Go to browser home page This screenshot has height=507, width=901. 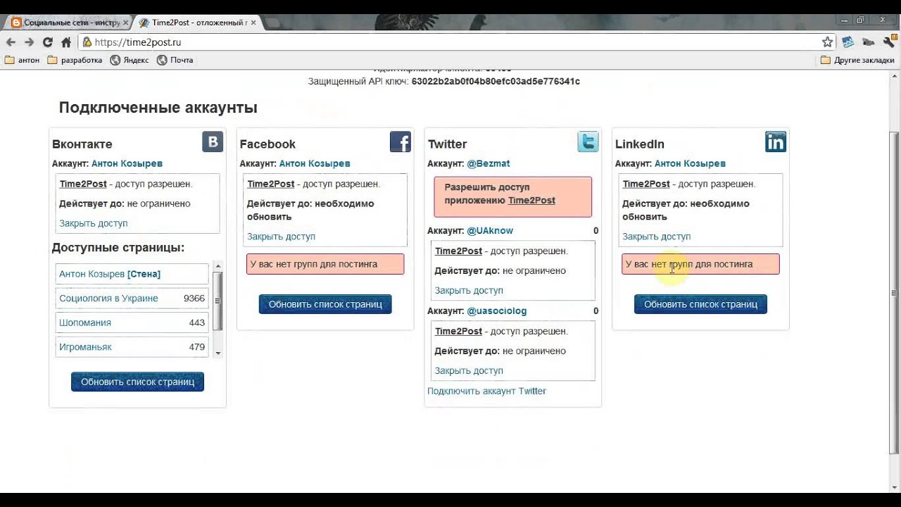click(66, 42)
